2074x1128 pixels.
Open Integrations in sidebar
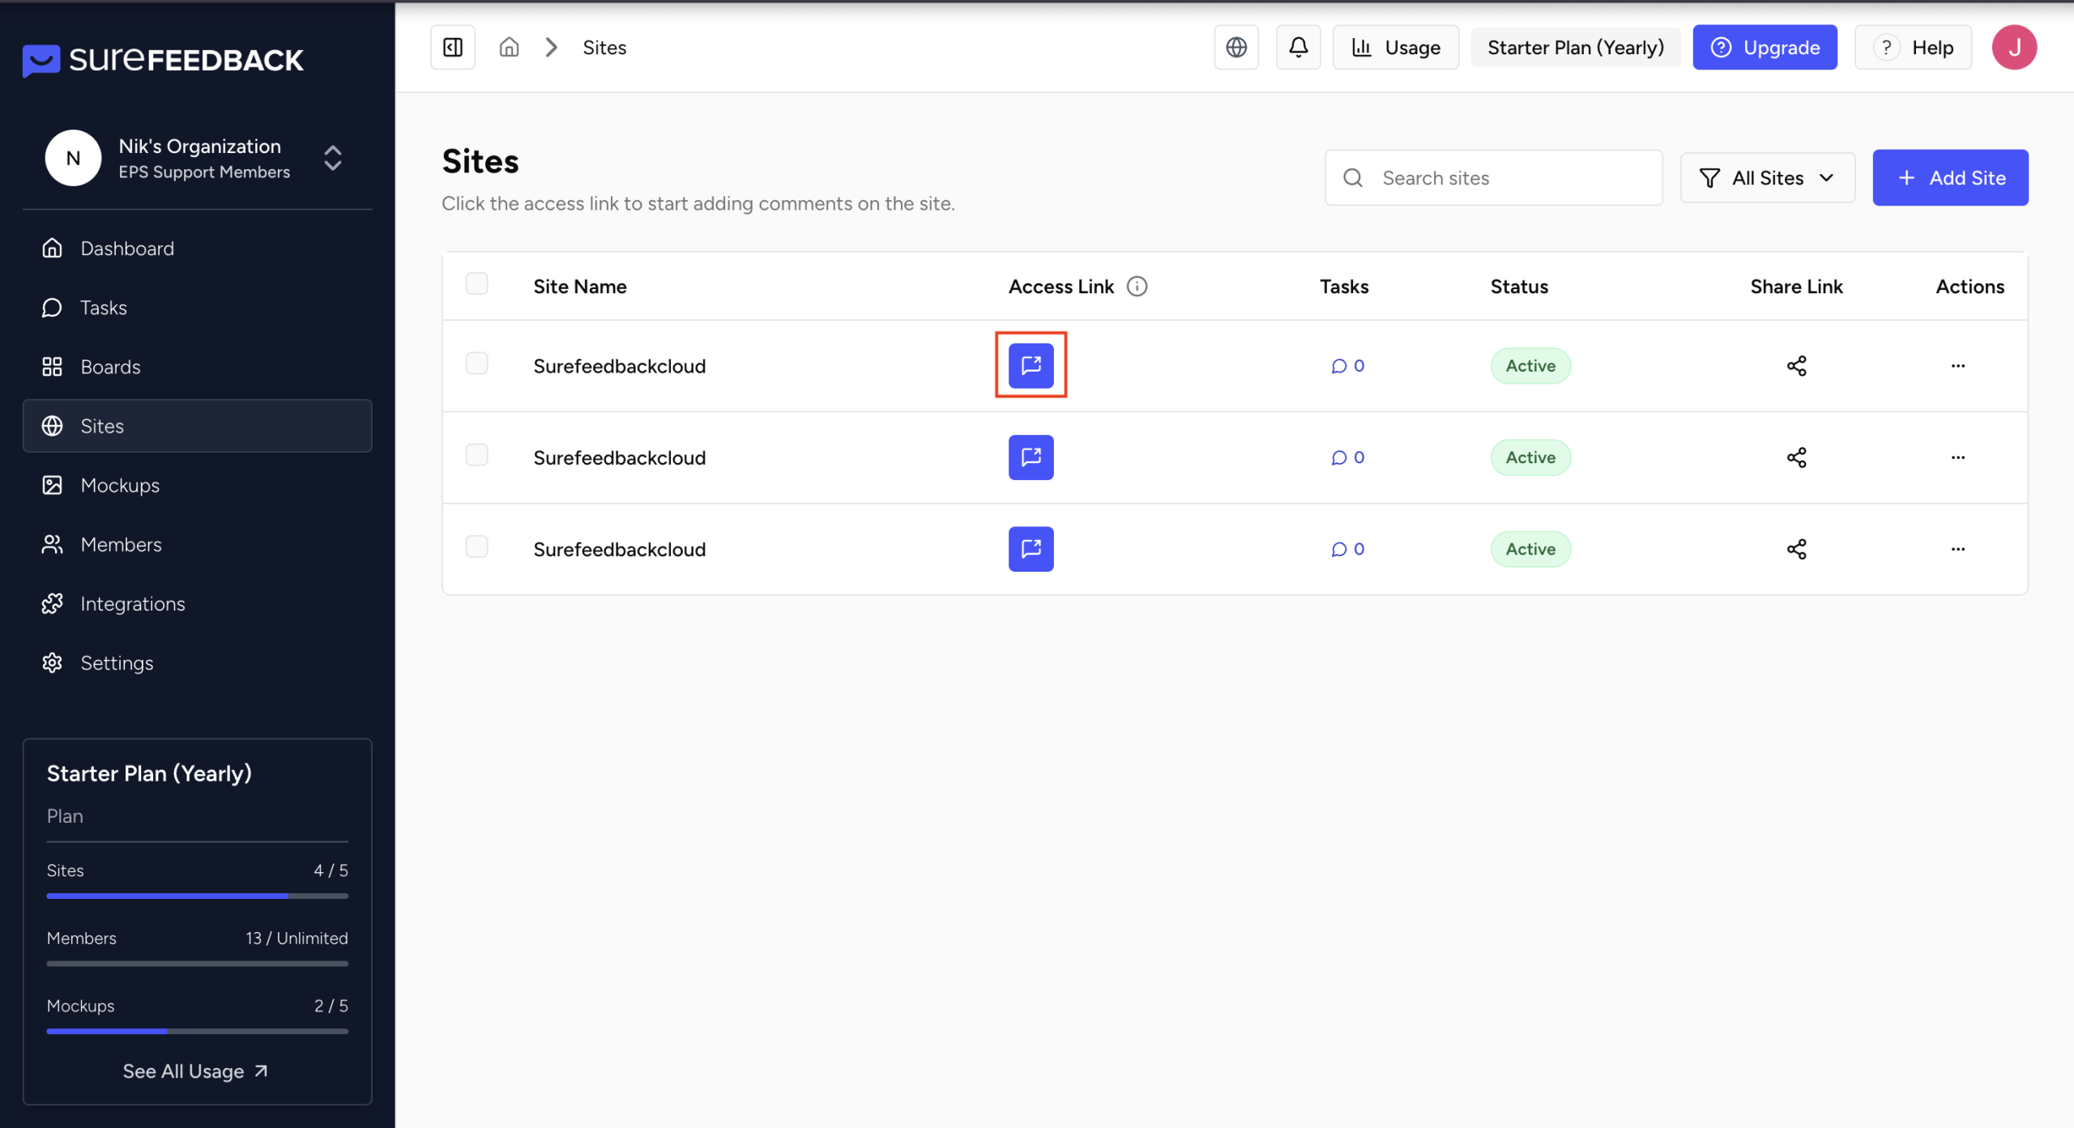click(133, 604)
